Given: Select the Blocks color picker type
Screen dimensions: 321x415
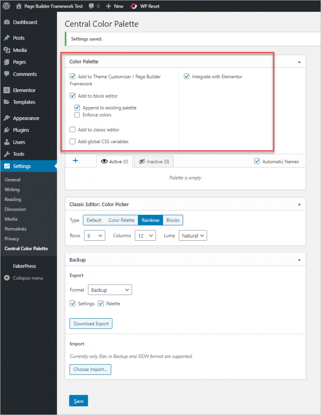Looking at the screenshot, I should 173,220.
